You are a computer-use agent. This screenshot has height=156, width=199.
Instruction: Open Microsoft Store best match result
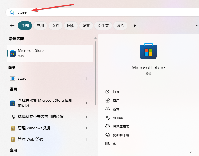(50, 53)
